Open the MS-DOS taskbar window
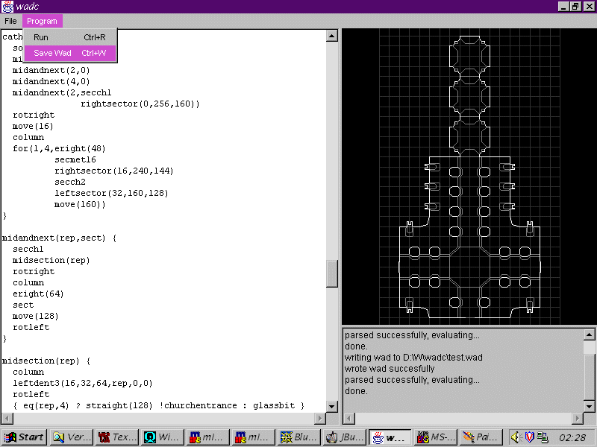The image size is (597, 447). pos(436,437)
